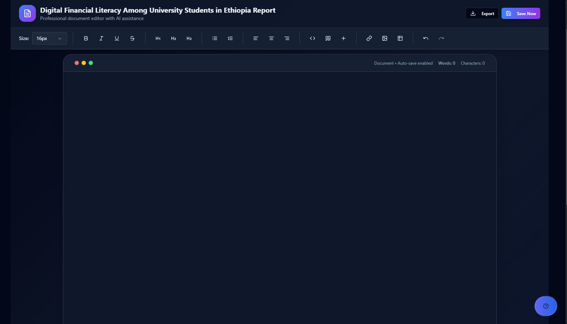This screenshot has height=324, width=567.
Task: Open the help floating button
Action: click(x=546, y=306)
